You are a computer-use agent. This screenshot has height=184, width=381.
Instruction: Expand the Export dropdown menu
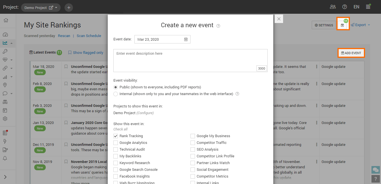tap(361, 25)
